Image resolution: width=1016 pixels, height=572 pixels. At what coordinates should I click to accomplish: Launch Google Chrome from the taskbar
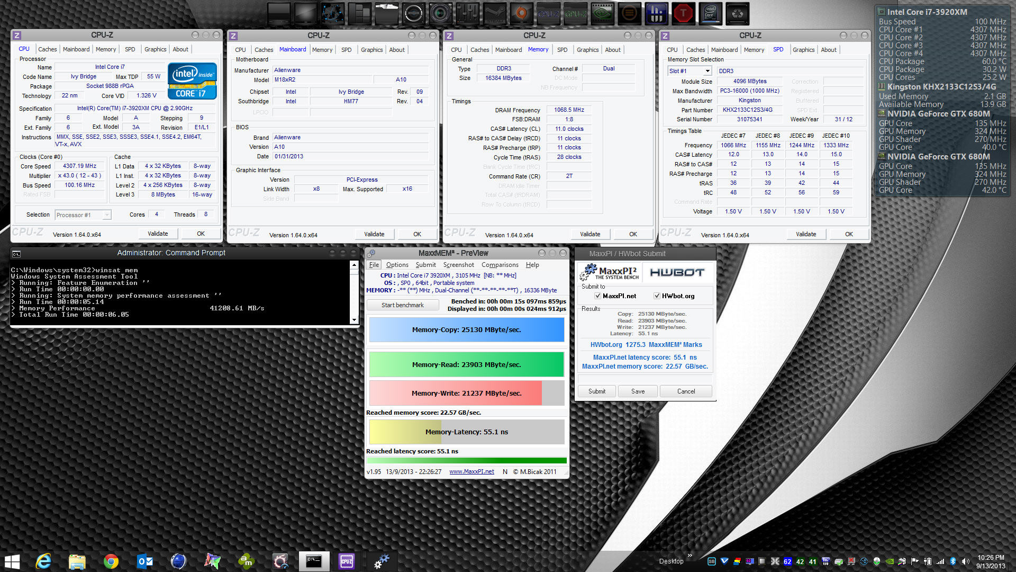pyautogui.click(x=111, y=561)
